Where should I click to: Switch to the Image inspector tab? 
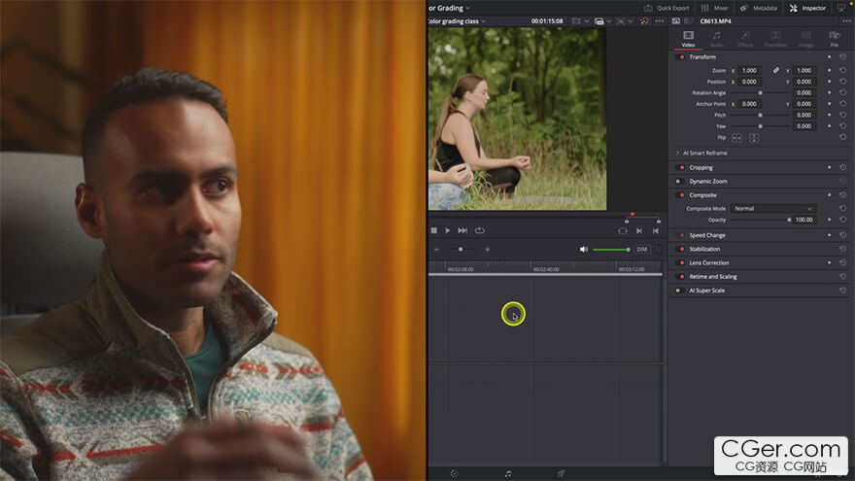tap(805, 39)
